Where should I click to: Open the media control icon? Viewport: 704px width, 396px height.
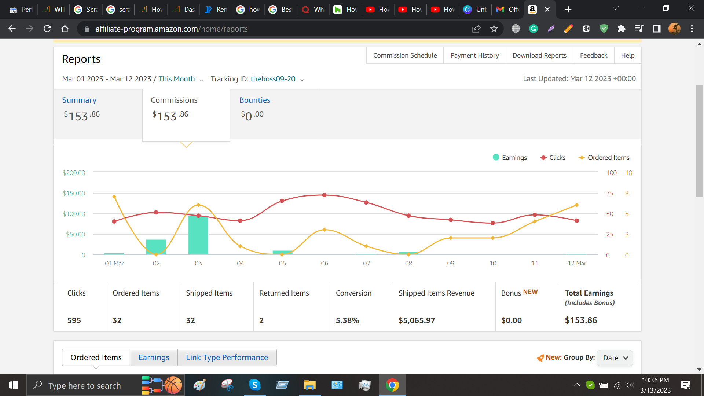pyautogui.click(x=639, y=29)
